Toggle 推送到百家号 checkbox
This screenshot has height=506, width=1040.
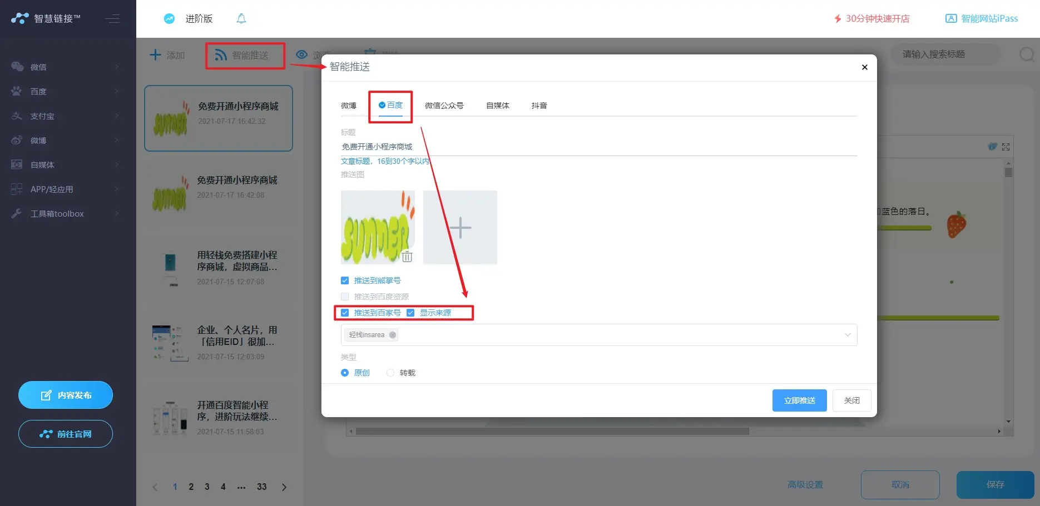[345, 313]
